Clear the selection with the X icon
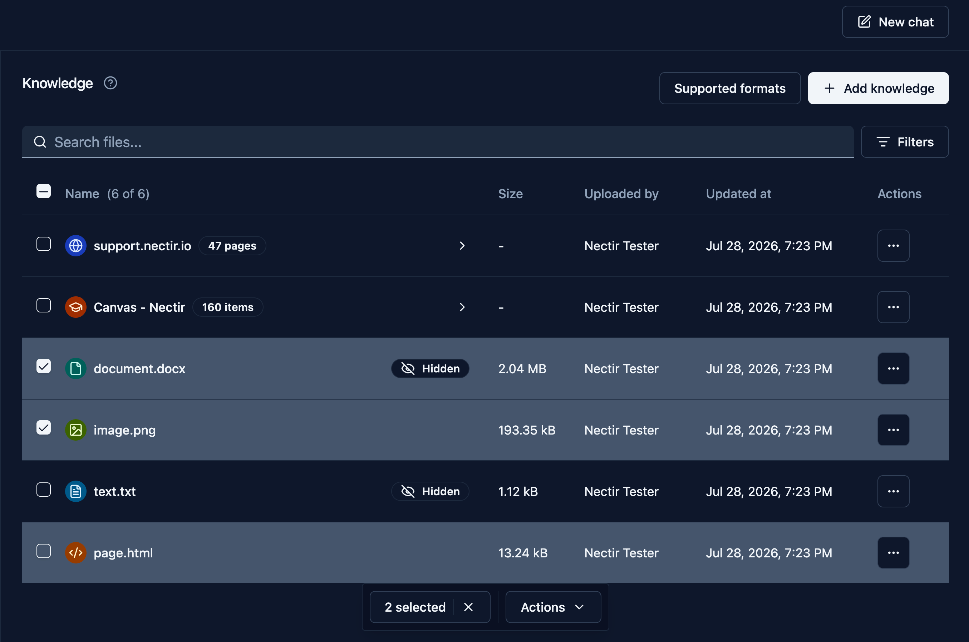This screenshot has width=969, height=642. click(x=468, y=607)
